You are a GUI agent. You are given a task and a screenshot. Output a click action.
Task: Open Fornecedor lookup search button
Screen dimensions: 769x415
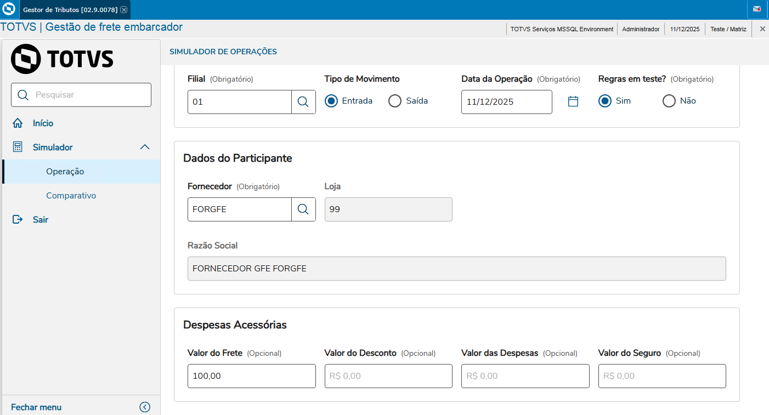coord(303,209)
